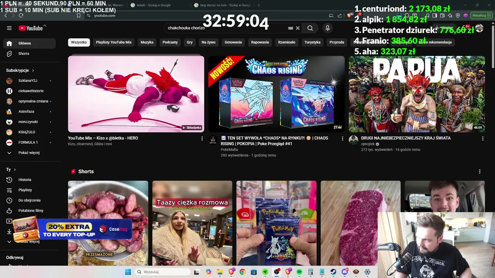This screenshot has width=495, height=278.
Task: Open the YouTube hamburger guide menu
Action: pyautogui.click(x=9, y=28)
